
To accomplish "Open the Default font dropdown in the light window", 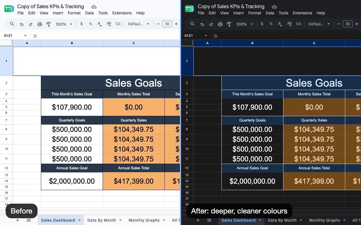I will tap(138, 24).
